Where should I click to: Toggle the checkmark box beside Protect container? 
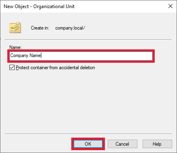tap(12, 68)
